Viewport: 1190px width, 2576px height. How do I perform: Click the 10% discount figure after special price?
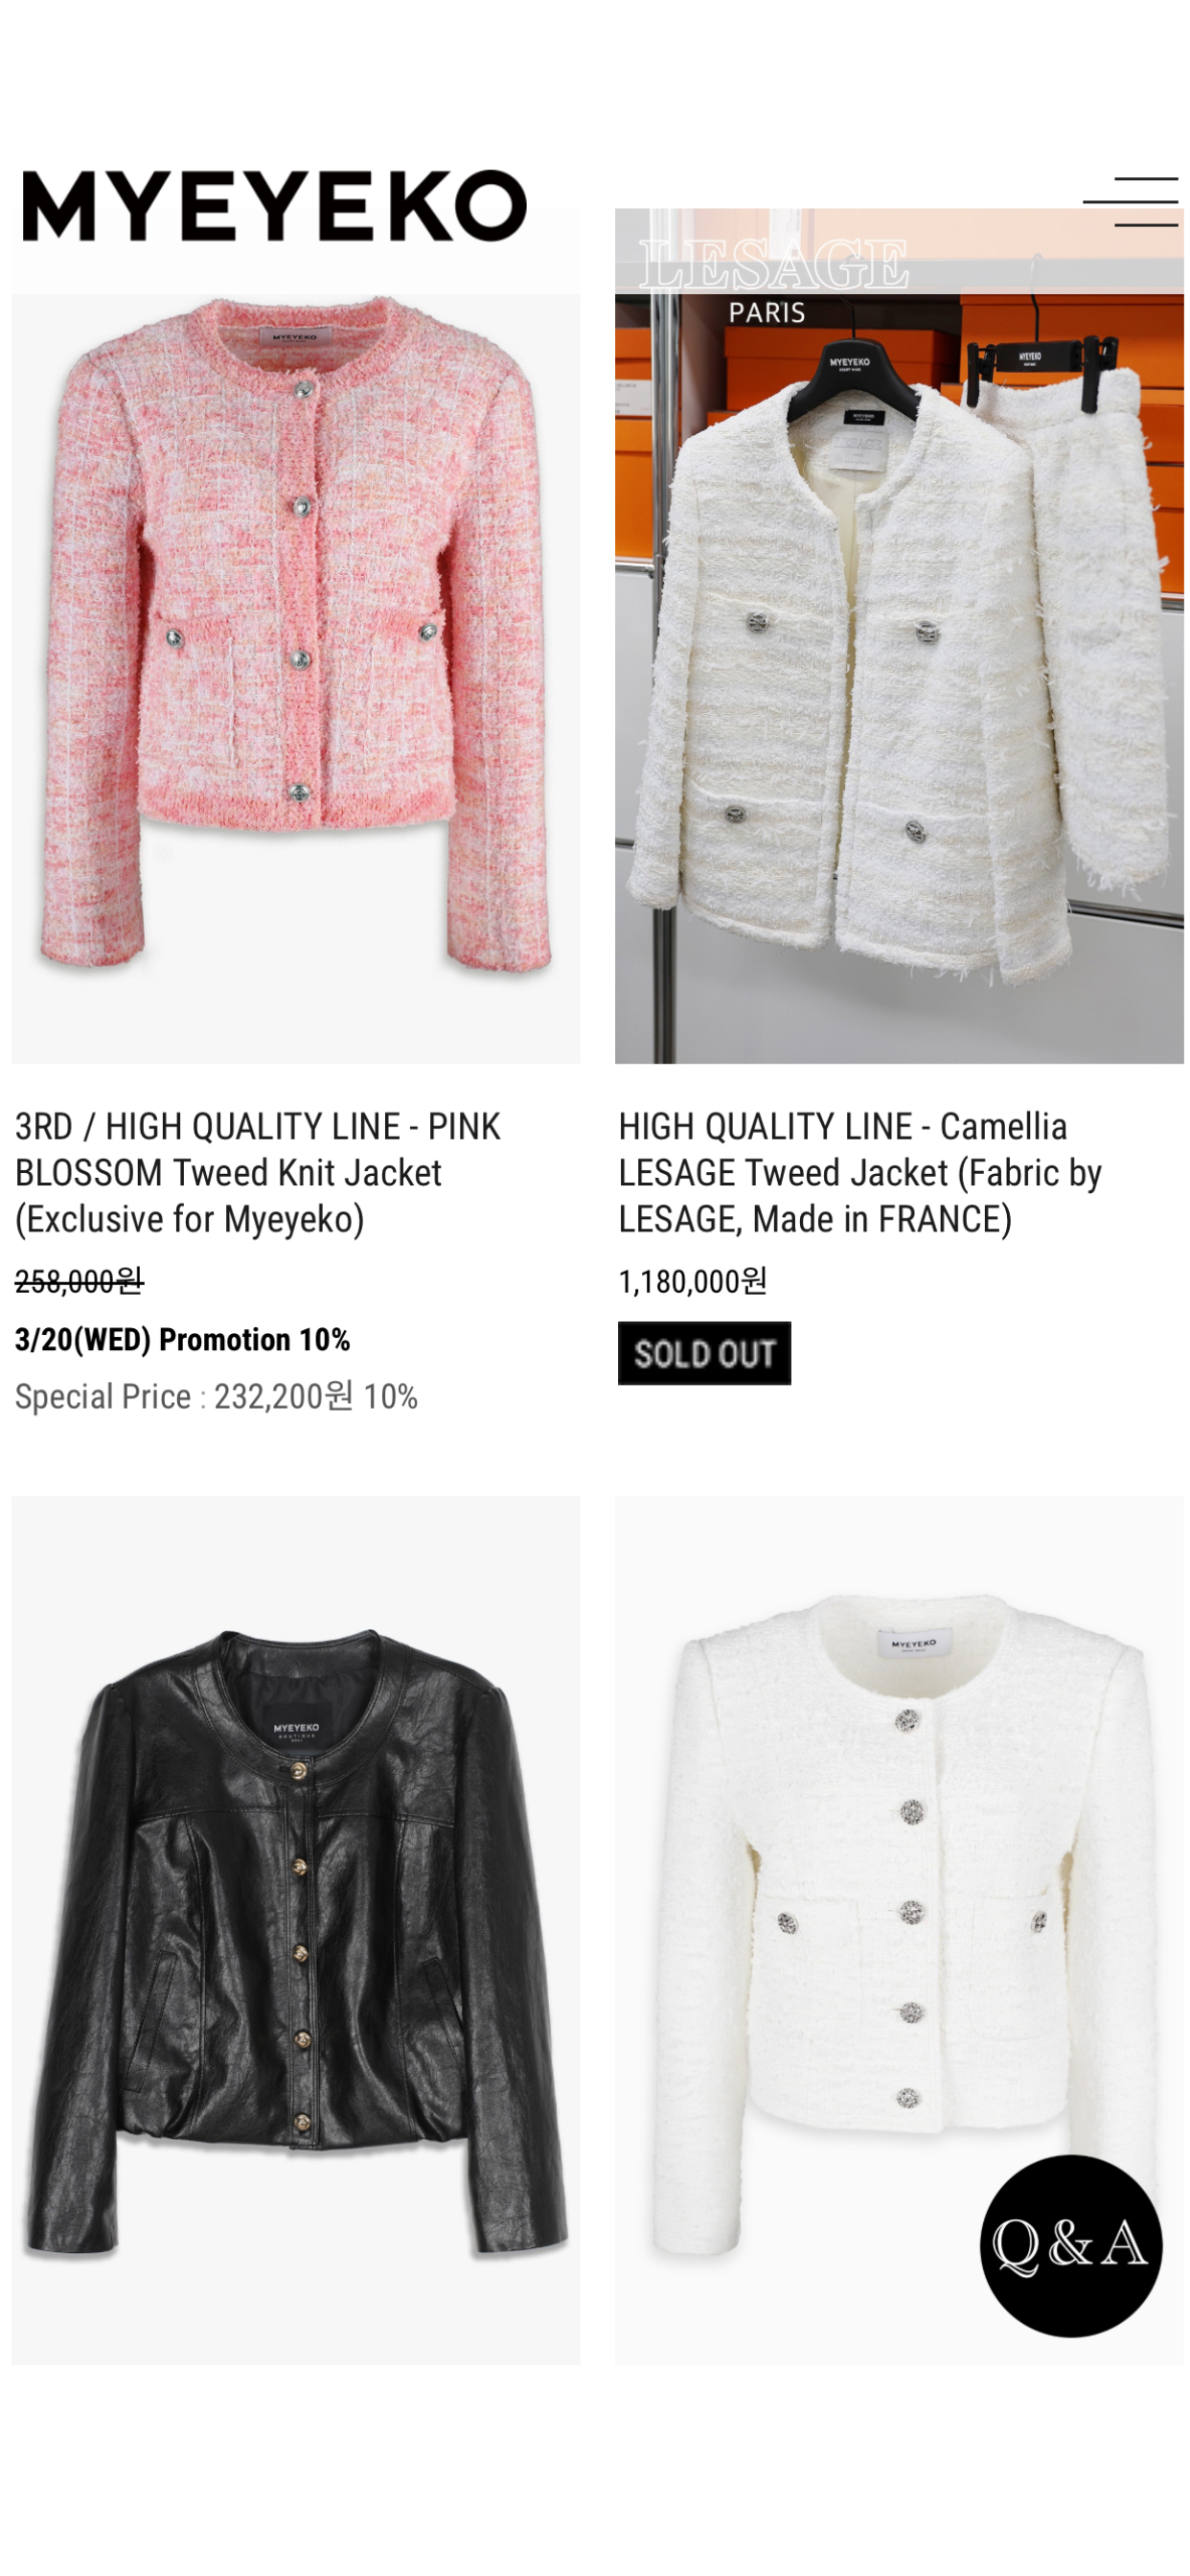pos(390,1397)
